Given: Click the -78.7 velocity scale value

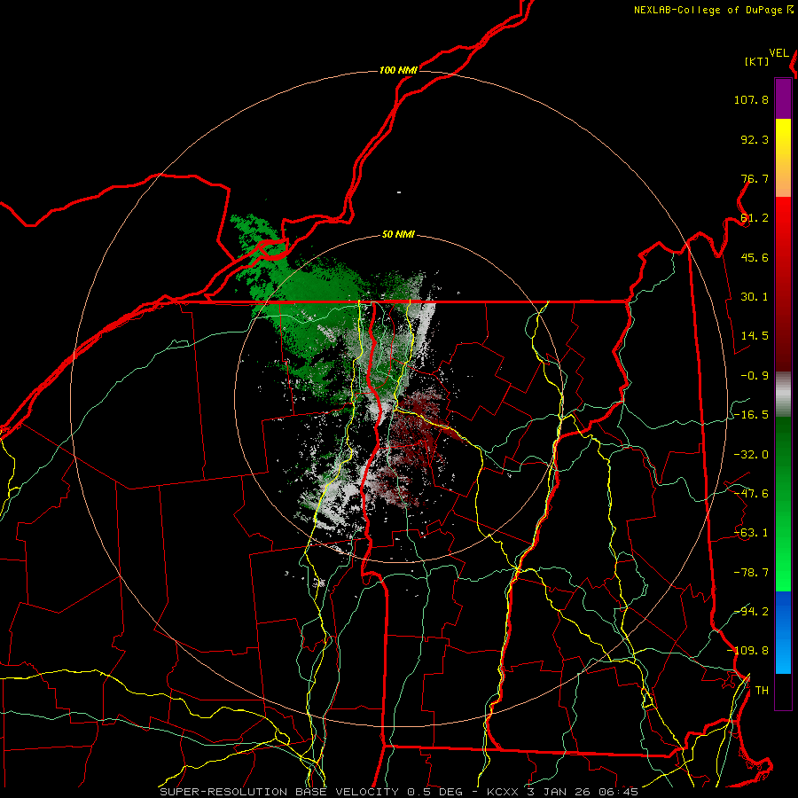Looking at the screenshot, I should pyautogui.click(x=751, y=573).
